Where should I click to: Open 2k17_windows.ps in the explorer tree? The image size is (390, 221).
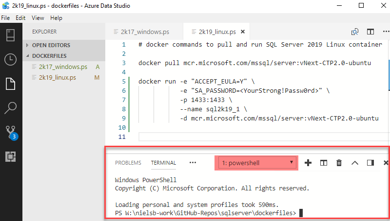[x=64, y=67]
